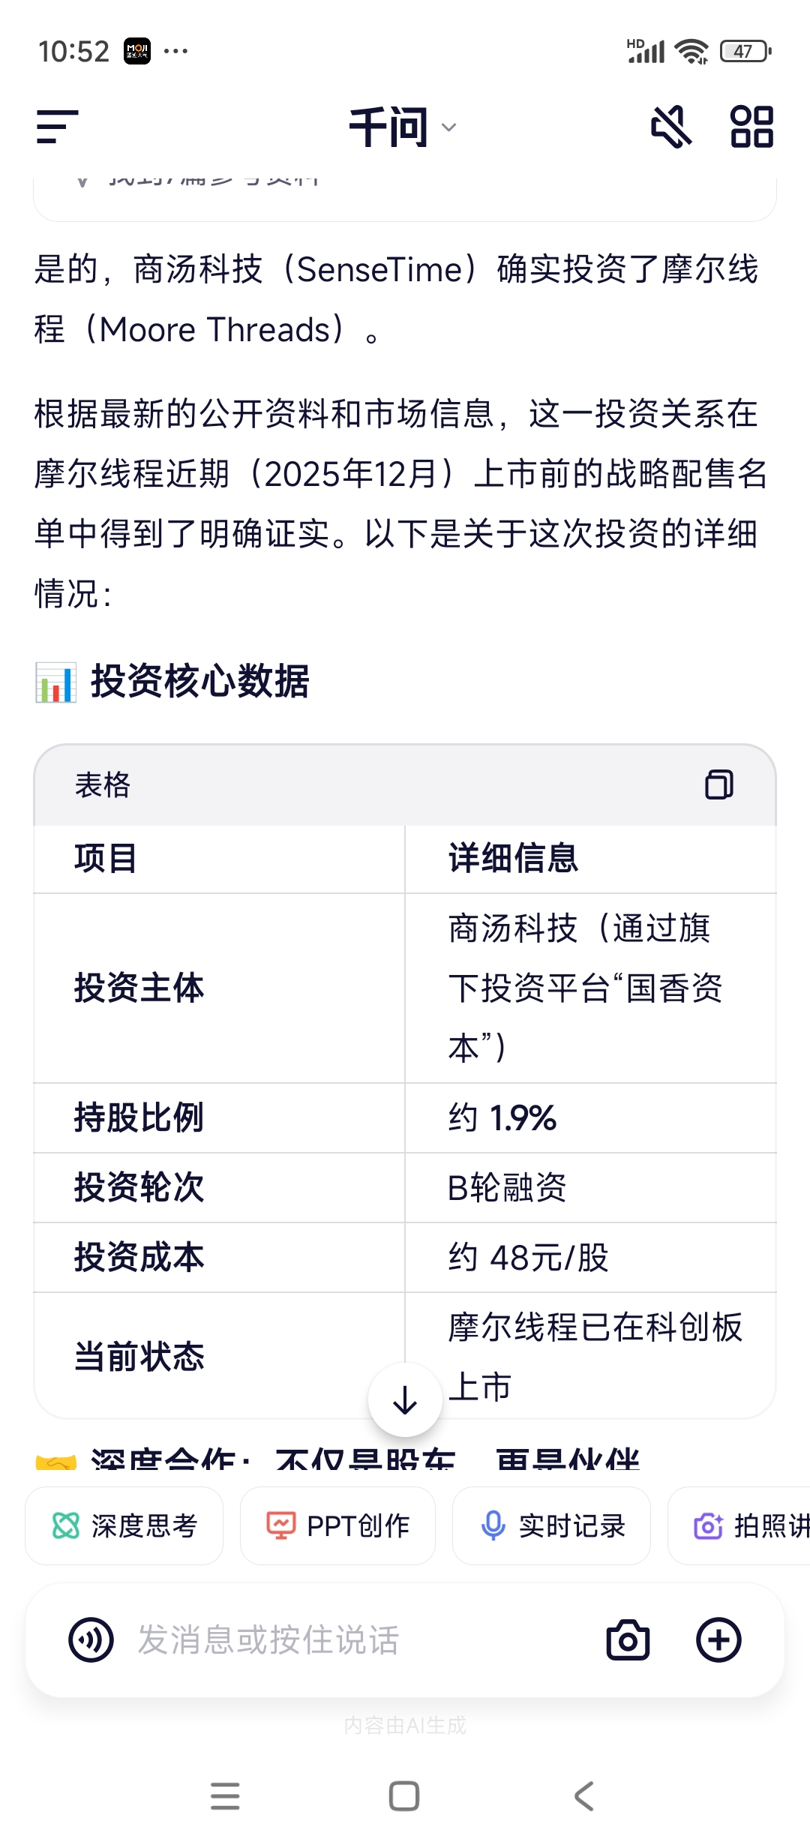Image resolution: width=810 pixels, height=1845 pixels.
Task: Tap the scroll-to-bottom arrow button
Action: 405,1399
